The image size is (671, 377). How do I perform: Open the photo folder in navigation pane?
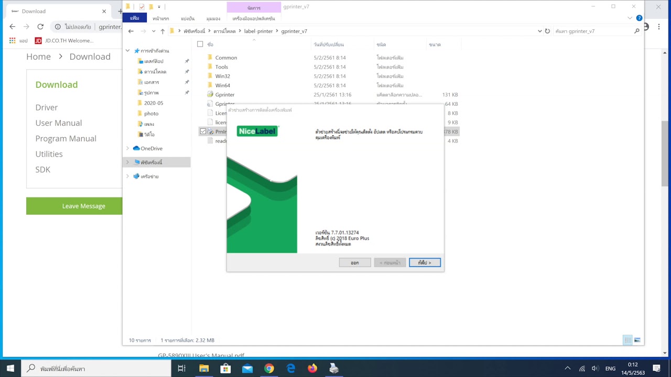[x=151, y=114]
